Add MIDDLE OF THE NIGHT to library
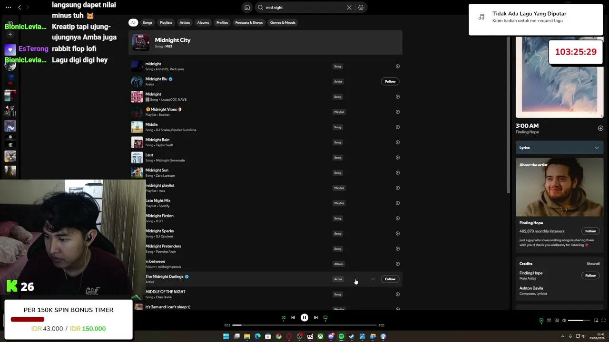Image resolution: width=609 pixels, height=342 pixels. [398, 294]
